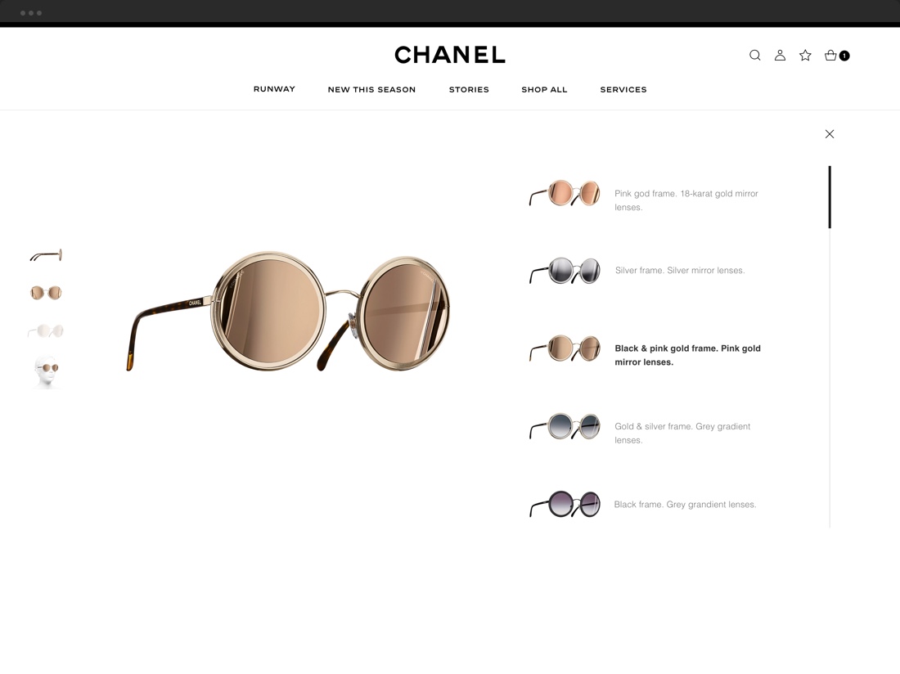Open Services menu
Screen dimensions: 900x674
click(x=623, y=89)
